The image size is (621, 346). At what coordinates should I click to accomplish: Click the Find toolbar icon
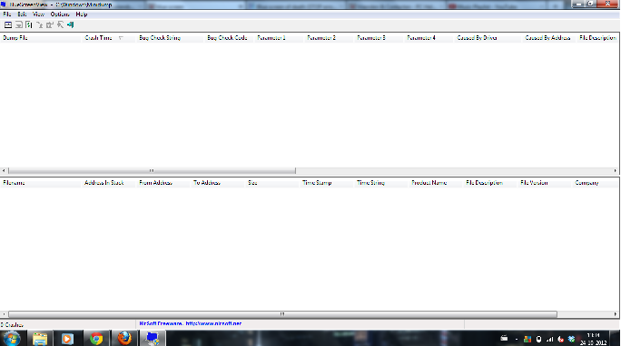60,24
